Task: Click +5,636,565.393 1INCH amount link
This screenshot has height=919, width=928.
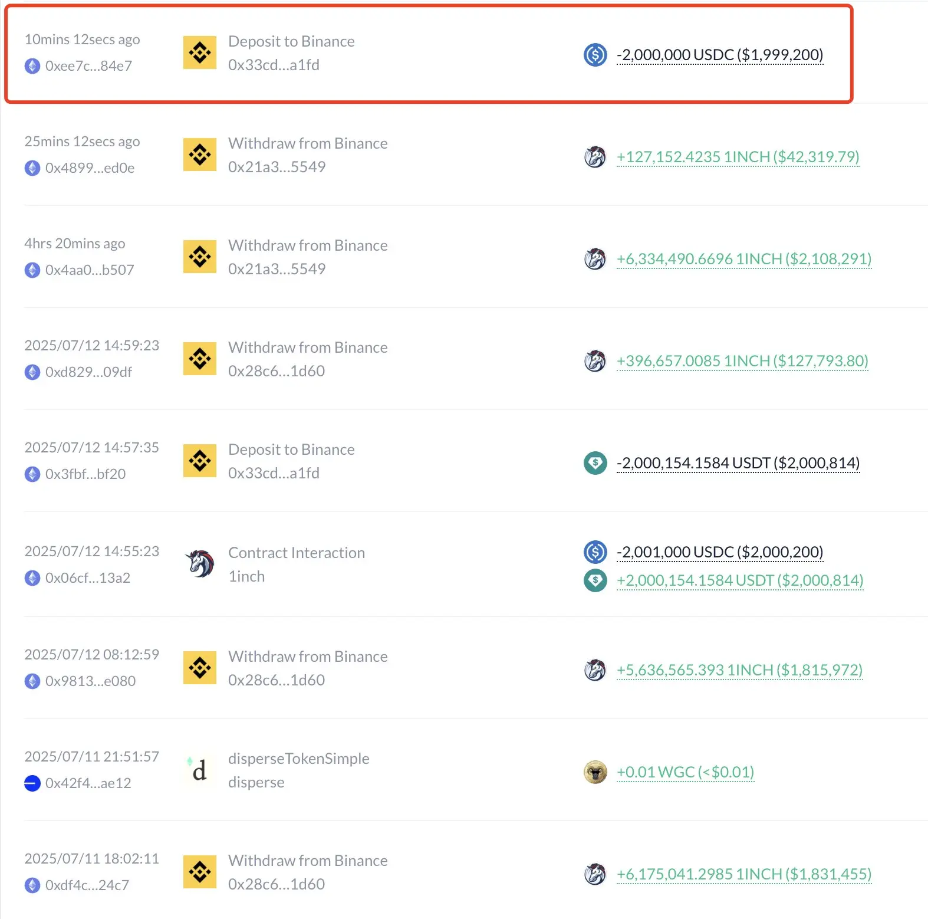Action: 739,670
